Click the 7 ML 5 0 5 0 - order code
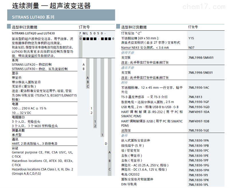 pos(92,33)
